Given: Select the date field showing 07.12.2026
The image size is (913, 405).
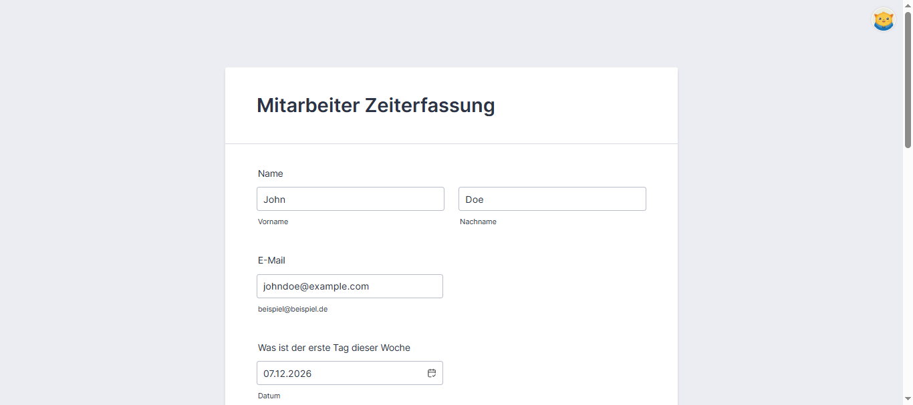Looking at the screenshot, I should (350, 373).
